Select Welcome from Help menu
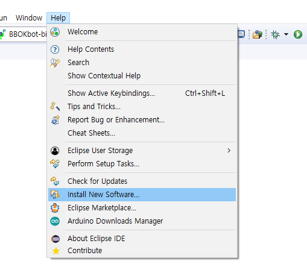Viewport: 307px width, 267px height. point(142,32)
